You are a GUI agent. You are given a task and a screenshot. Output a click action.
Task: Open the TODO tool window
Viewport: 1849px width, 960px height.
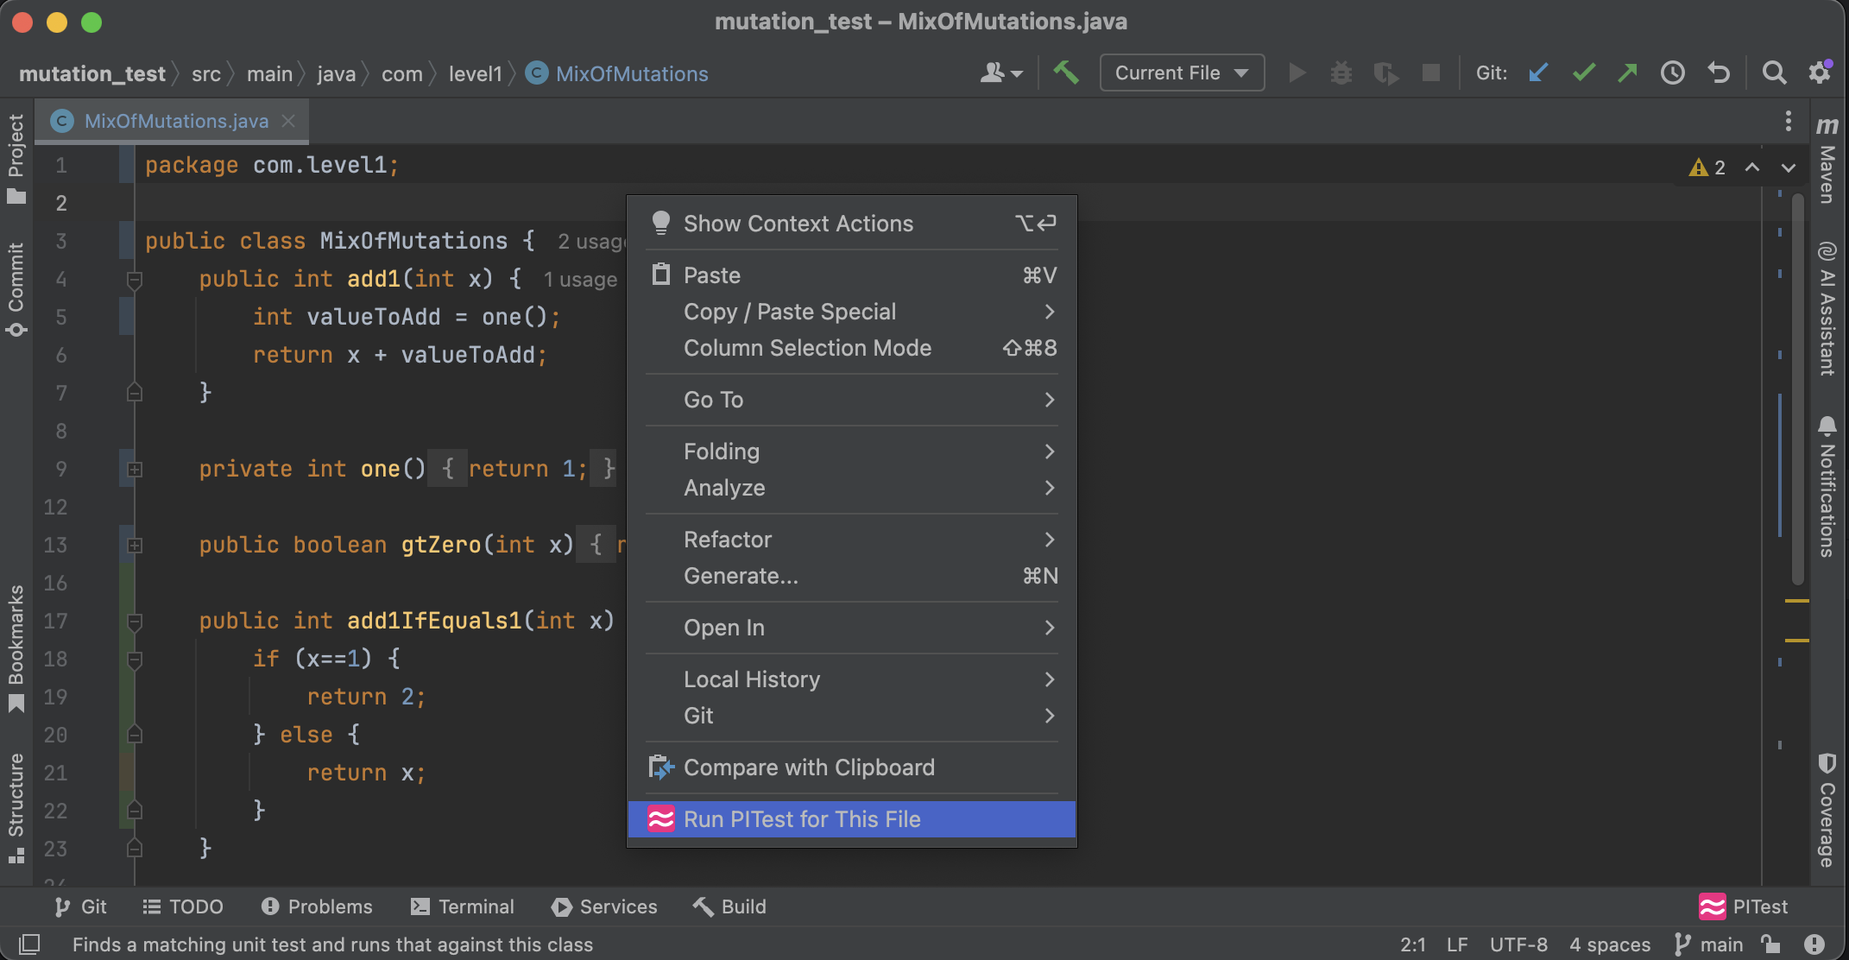coord(183,906)
